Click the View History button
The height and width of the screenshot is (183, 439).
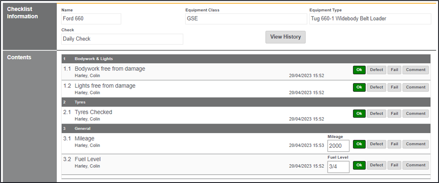(285, 37)
